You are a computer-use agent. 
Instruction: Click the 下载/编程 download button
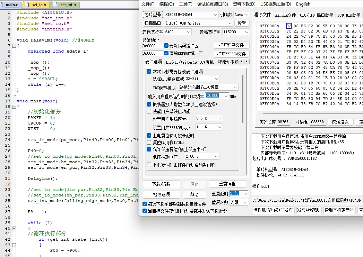pos(161,184)
